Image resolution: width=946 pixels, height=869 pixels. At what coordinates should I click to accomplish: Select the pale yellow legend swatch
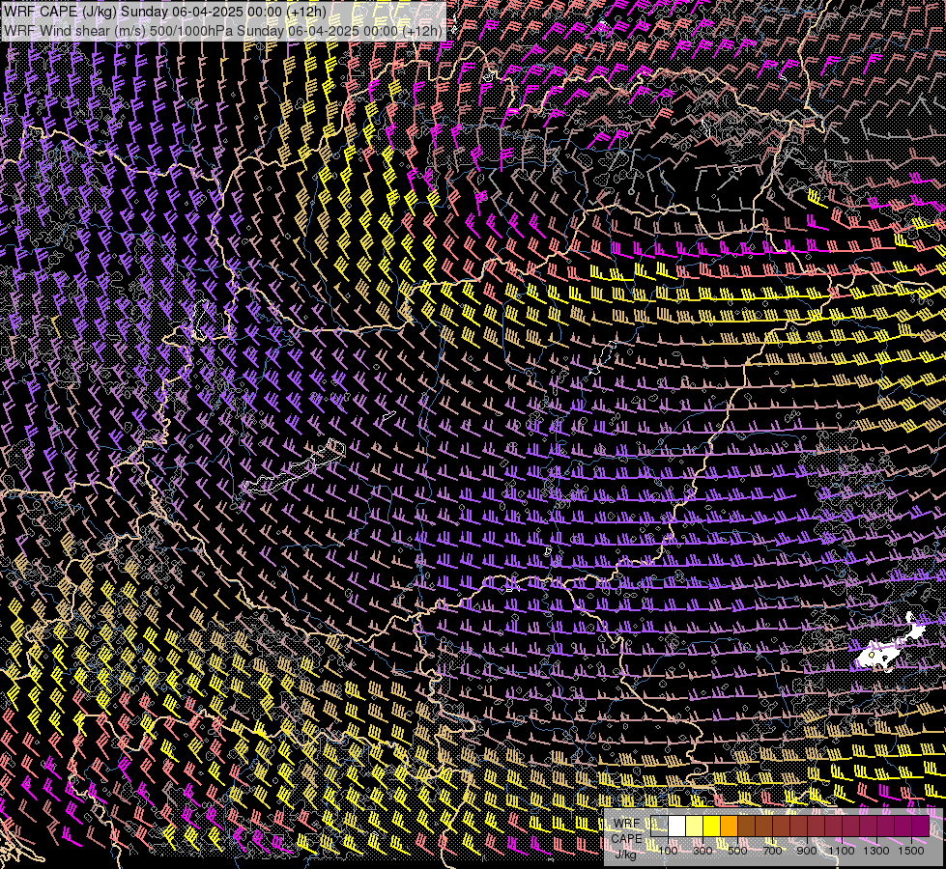(x=695, y=827)
